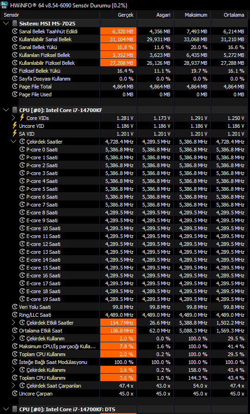The height and width of the screenshot is (414, 250).
Task: Click the Gerçek column header
Action: (118, 15)
